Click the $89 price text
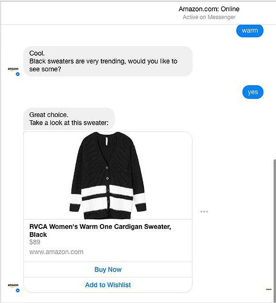Image resolution: width=276 pixels, height=303 pixels. click(35, 242)
